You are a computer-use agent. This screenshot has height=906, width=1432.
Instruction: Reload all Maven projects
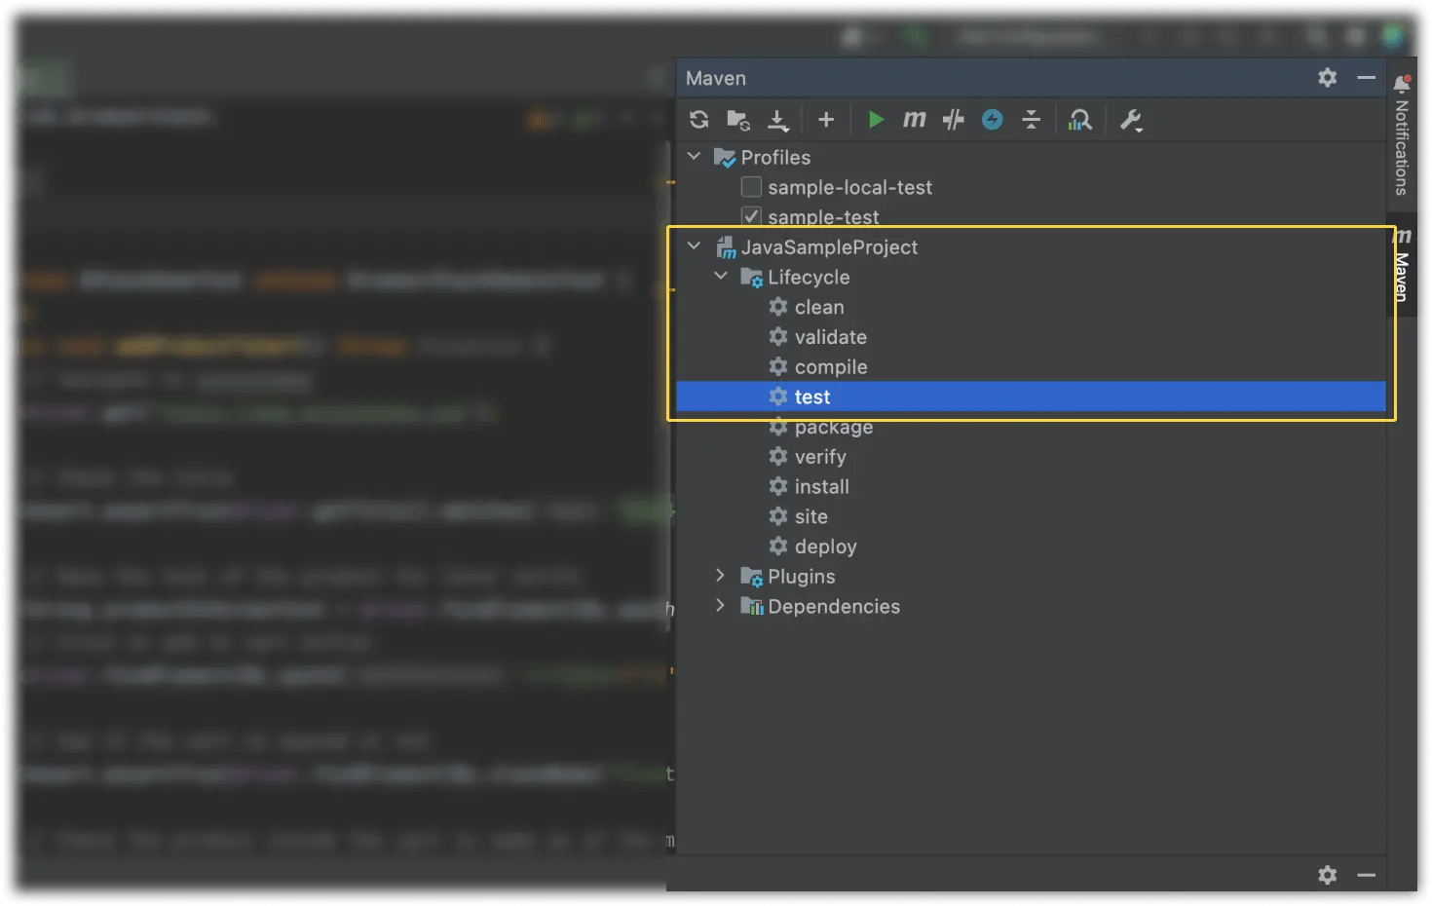point(699,119)
